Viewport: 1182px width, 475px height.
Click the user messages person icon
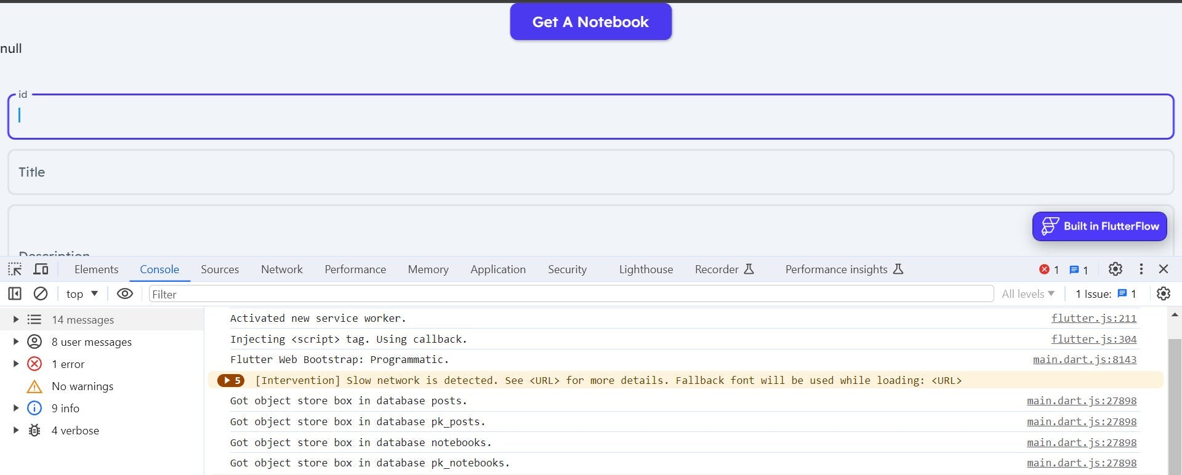pos(34,342)
